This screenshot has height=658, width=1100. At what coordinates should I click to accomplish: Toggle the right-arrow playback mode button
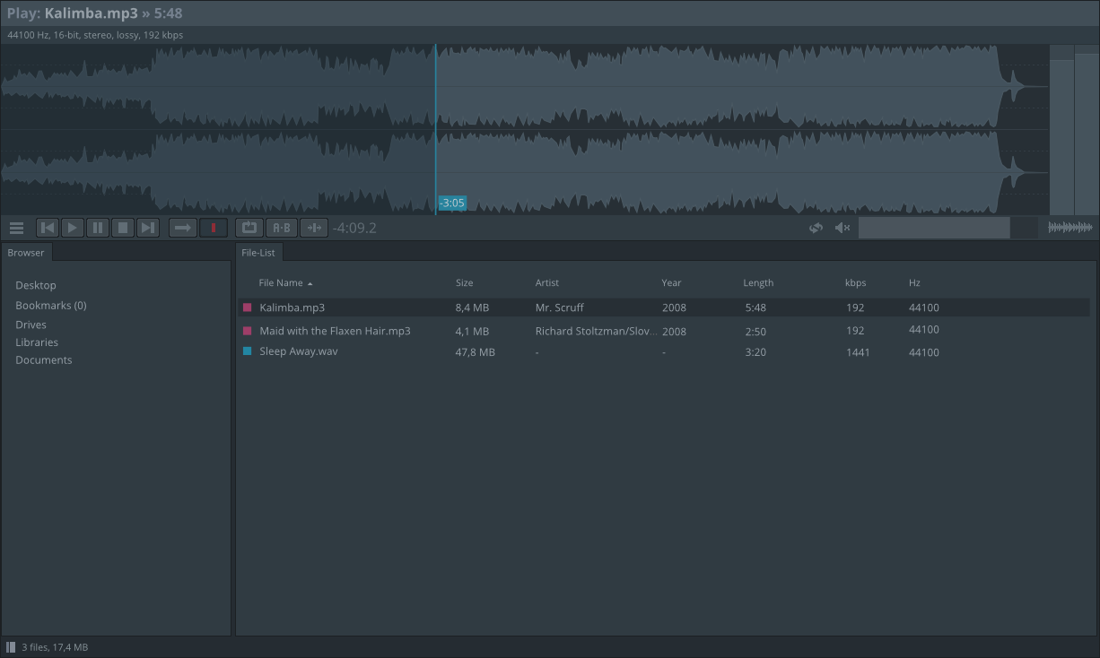coord(183,228)
